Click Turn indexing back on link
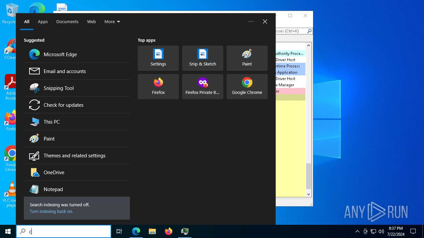This screenshot has height=238, width=424. [51, 212]
